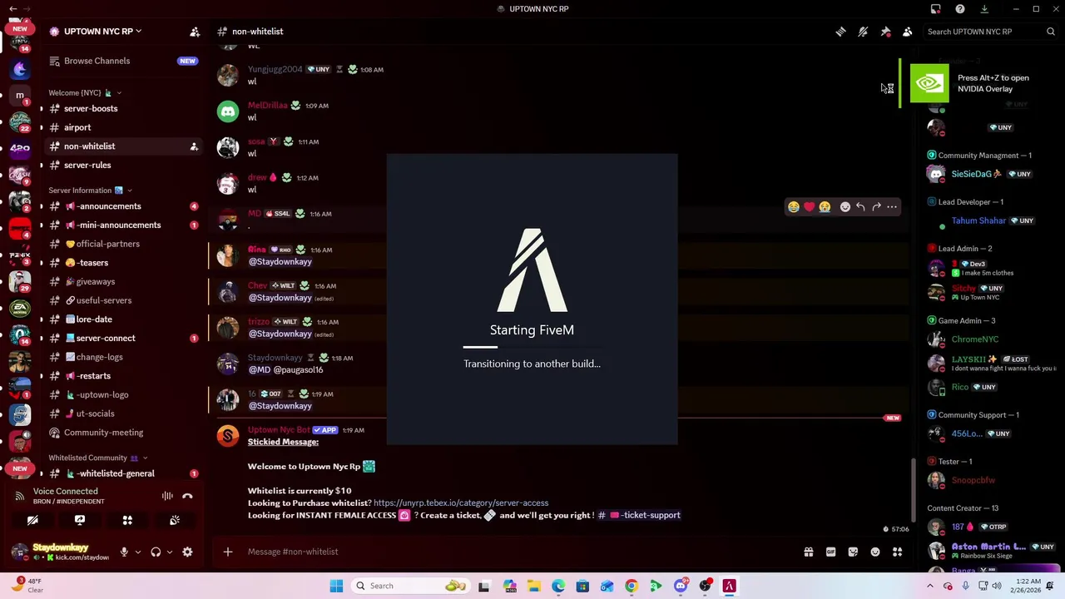Screen dimensions: 1065x599
Task: Open Discord inbox icon in title bar
Action: (x=936, y=9)
